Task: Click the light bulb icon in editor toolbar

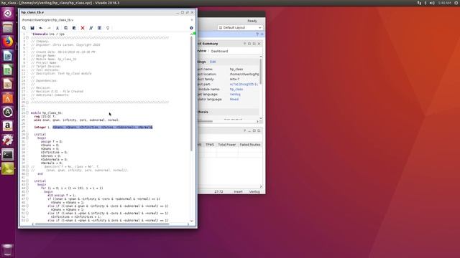Action: point(108,28)
